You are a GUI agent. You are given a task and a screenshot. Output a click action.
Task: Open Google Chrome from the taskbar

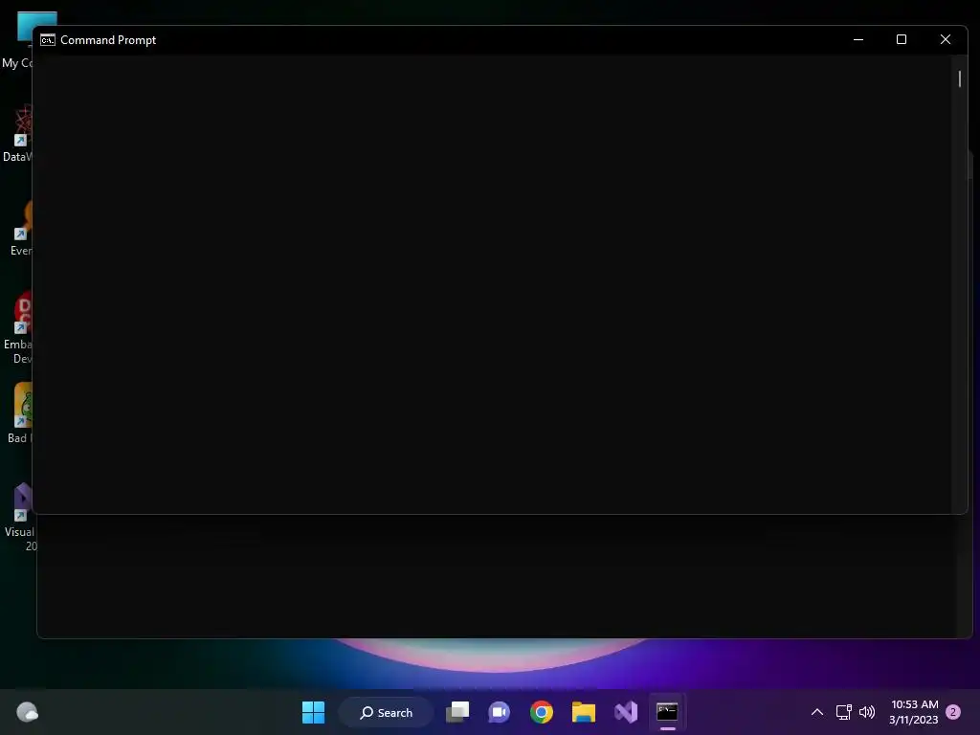(542, 712)
